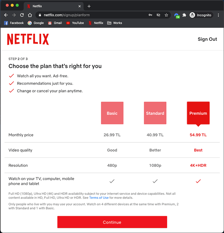Click the password key icon in address bar
This screenshot has height=233, width=224.
click(150, 15)
